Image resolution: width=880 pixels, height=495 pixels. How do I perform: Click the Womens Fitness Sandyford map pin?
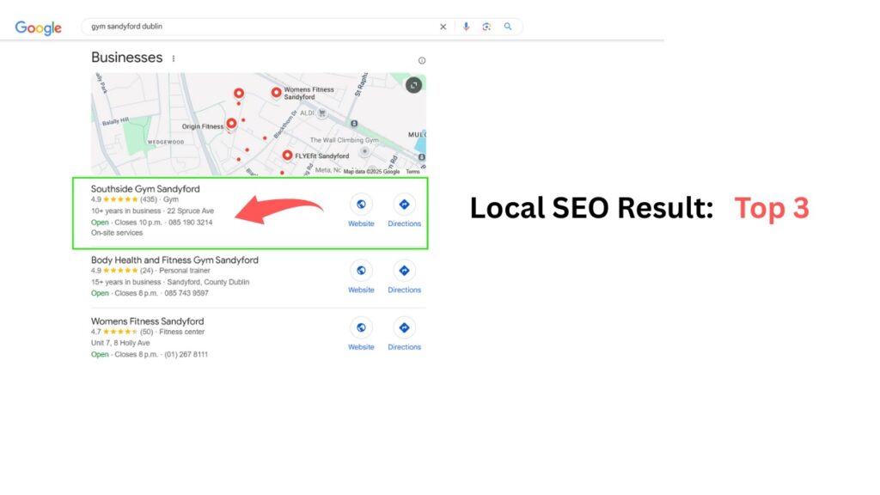click(276, 93)
